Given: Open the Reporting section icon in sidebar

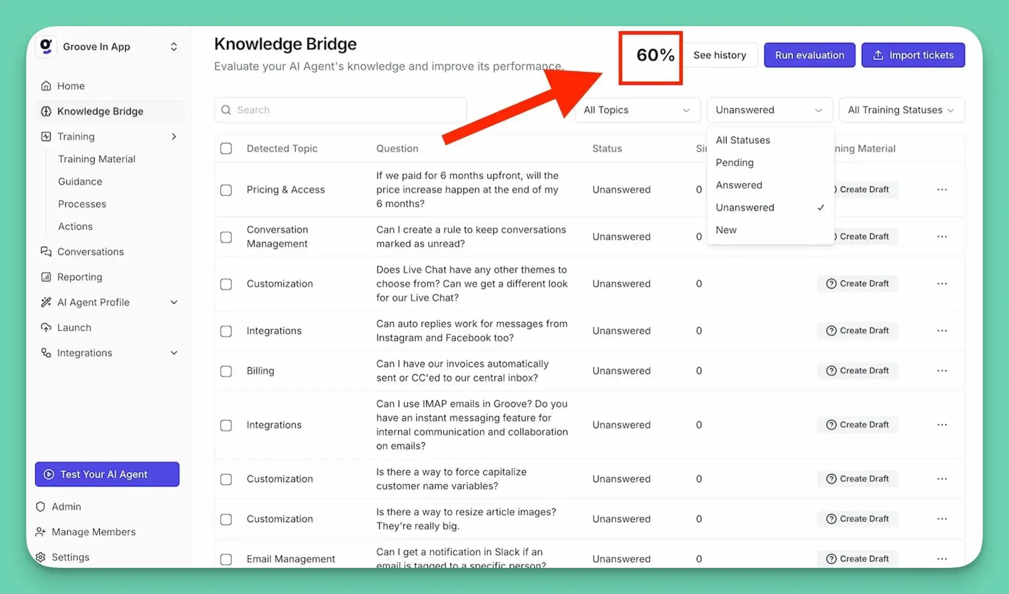Looking at the screenshot, I should [45, 276].
